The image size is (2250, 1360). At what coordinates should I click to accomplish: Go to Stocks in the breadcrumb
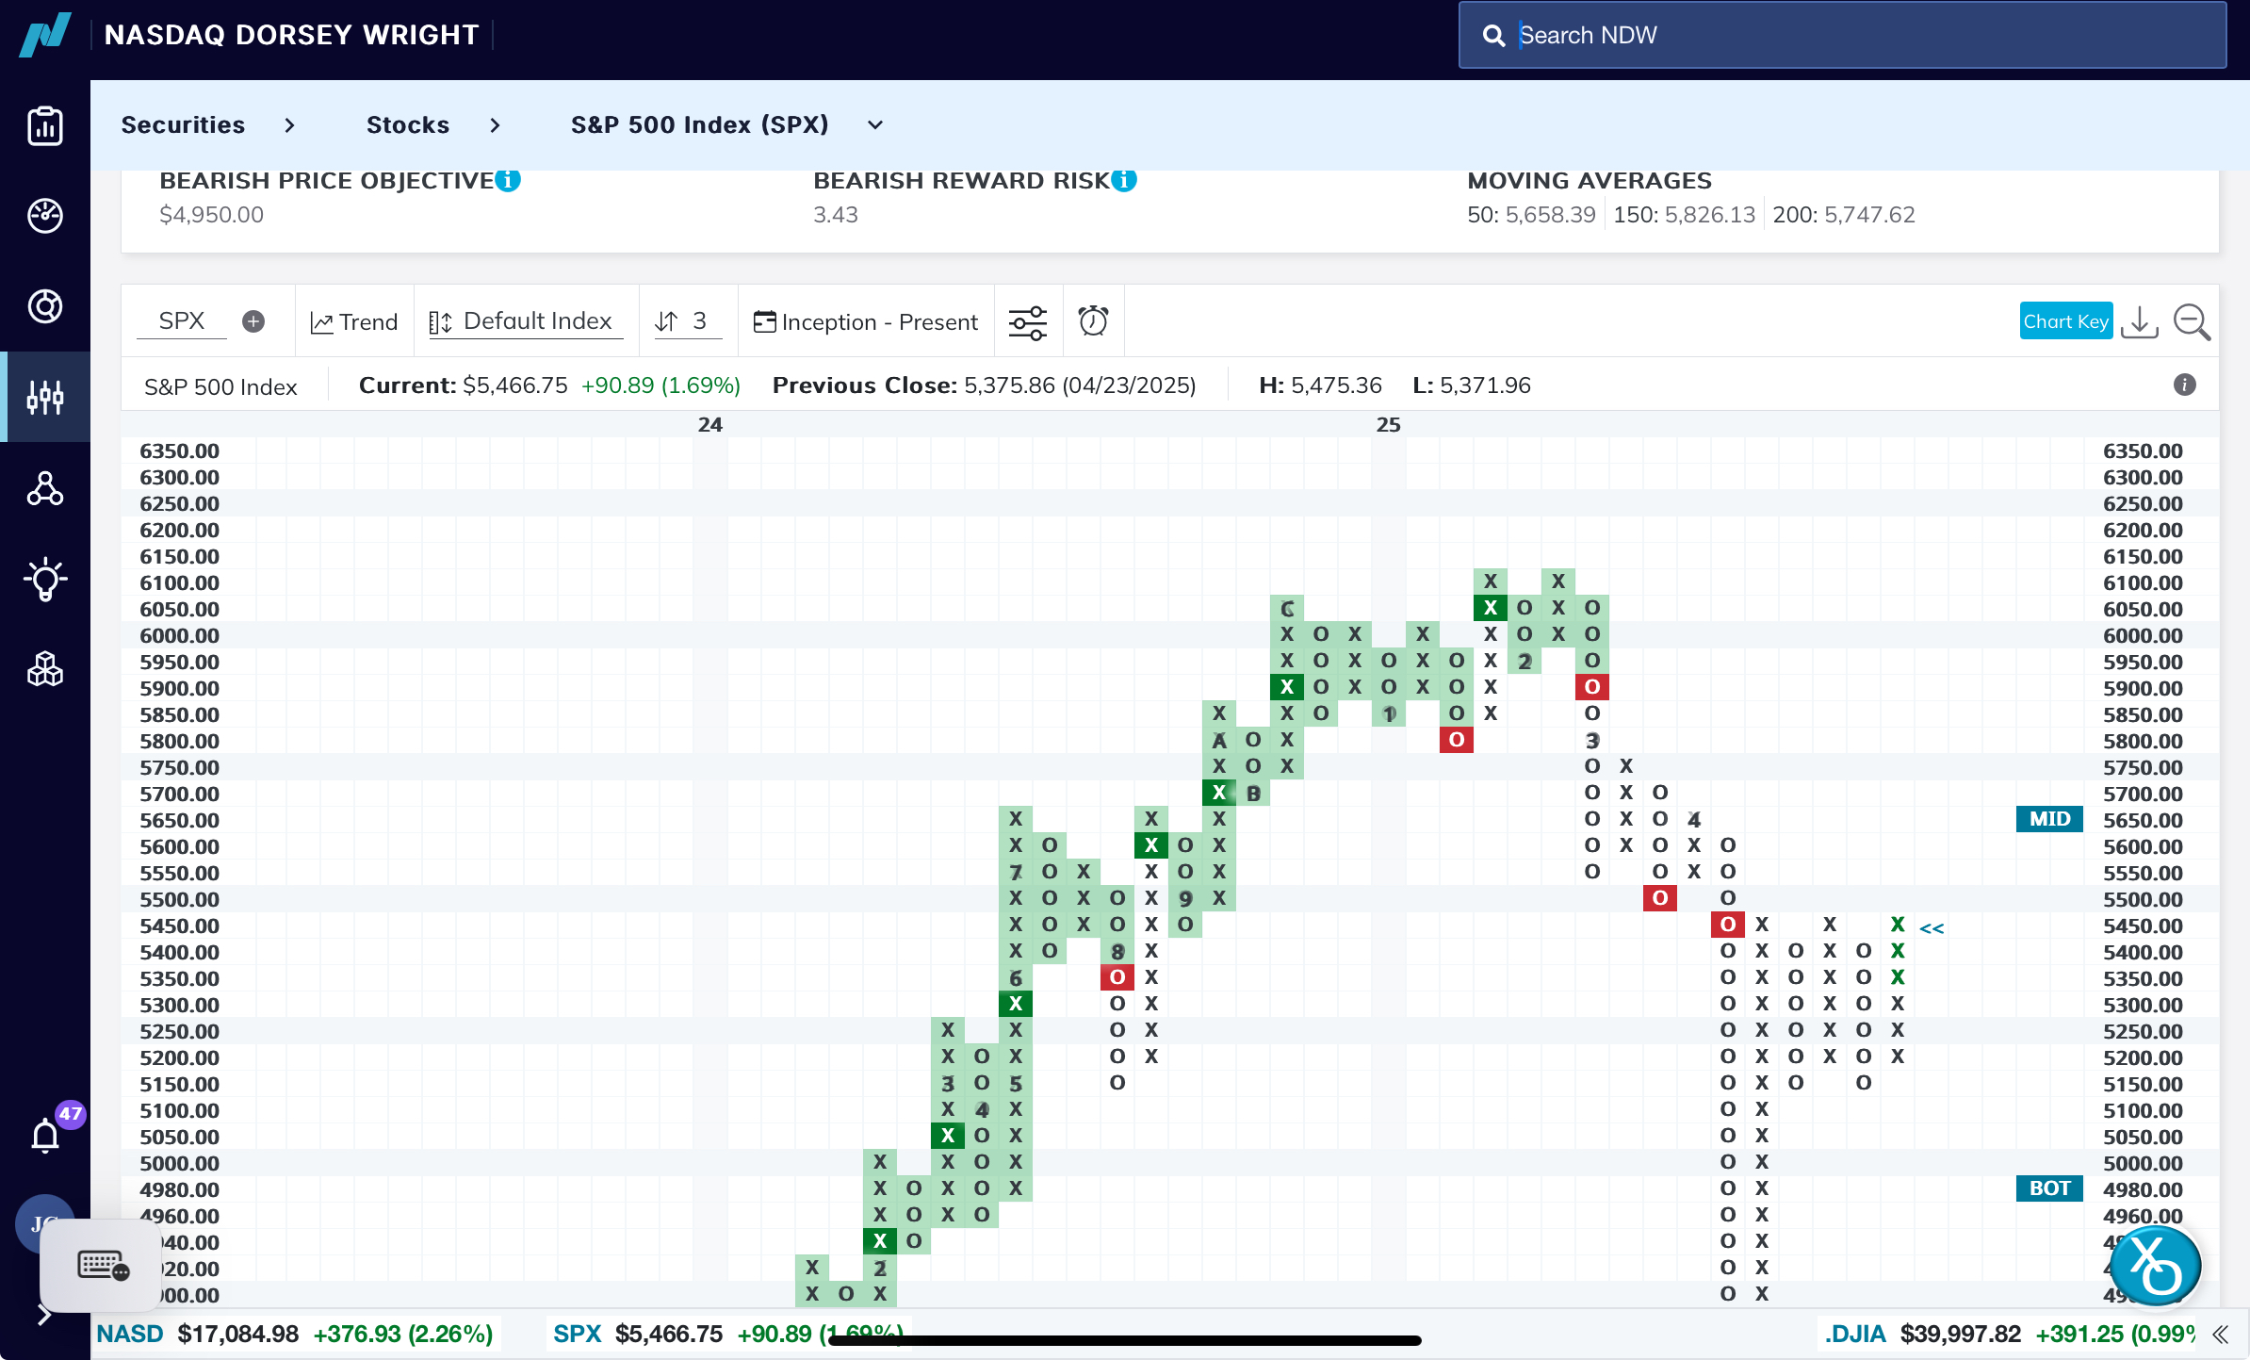coord(407,125)
